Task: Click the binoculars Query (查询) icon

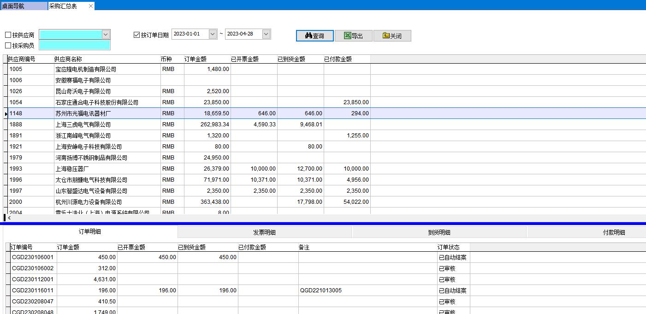Action: (309, 36)
